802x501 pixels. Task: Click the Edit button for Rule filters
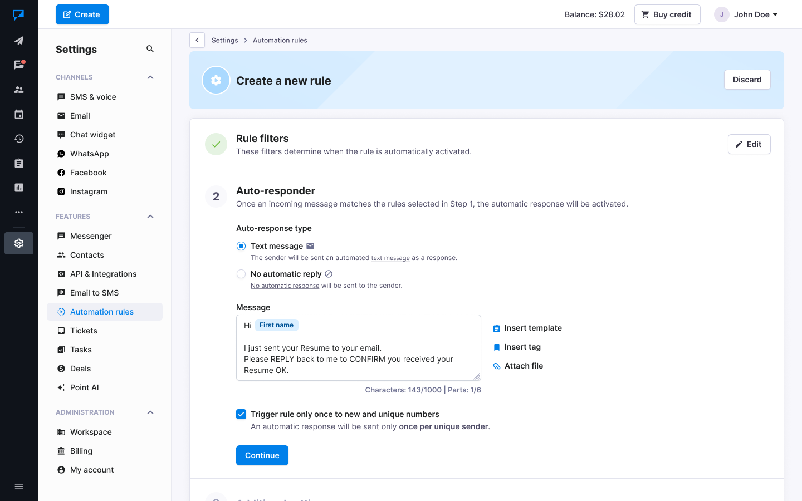749,144
